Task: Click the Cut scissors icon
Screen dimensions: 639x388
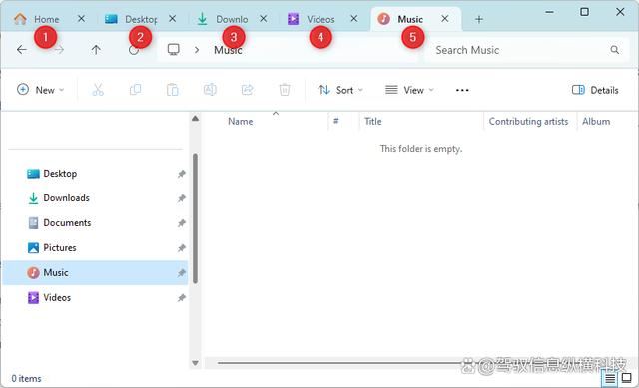Action: coord(98,90)
